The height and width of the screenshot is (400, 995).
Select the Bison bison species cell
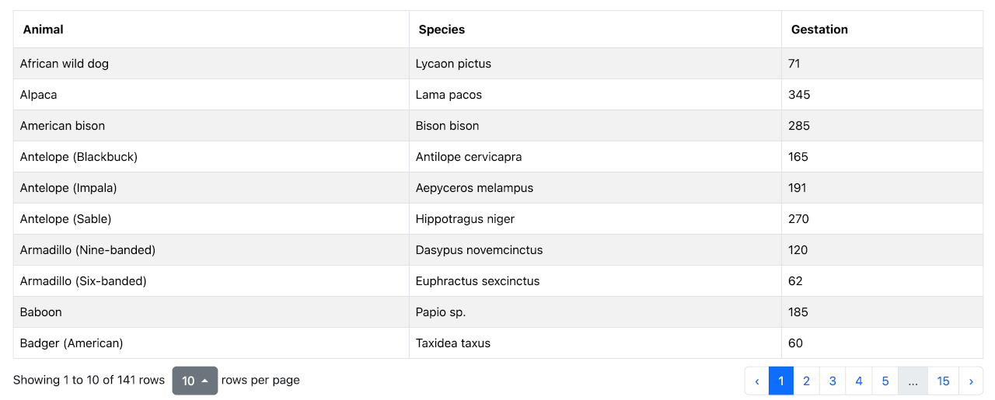pyautogui.click(x=447, y=126)
